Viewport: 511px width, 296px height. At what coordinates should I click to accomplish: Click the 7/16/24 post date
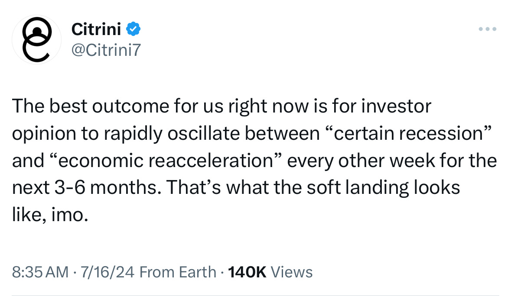coord(107,272)
